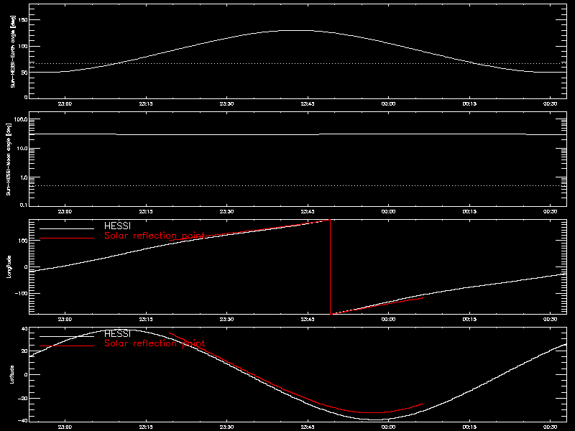Click the Latitude axis title

[12, 374]
